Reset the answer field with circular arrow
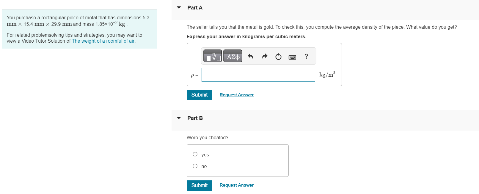 [278, 56]
